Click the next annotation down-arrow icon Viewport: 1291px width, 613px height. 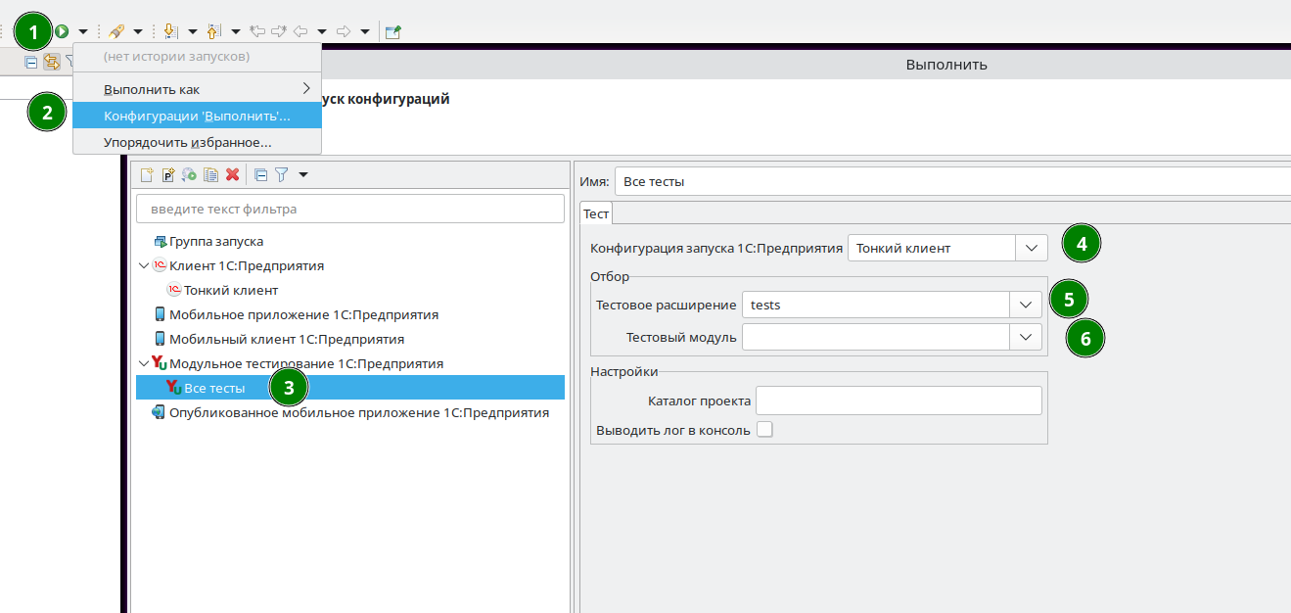click(x=171, y=31)
